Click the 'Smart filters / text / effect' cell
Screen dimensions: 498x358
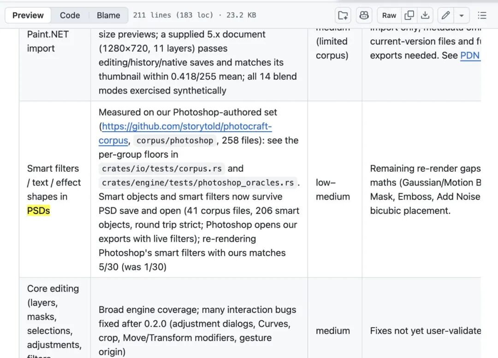pos(54,190)
